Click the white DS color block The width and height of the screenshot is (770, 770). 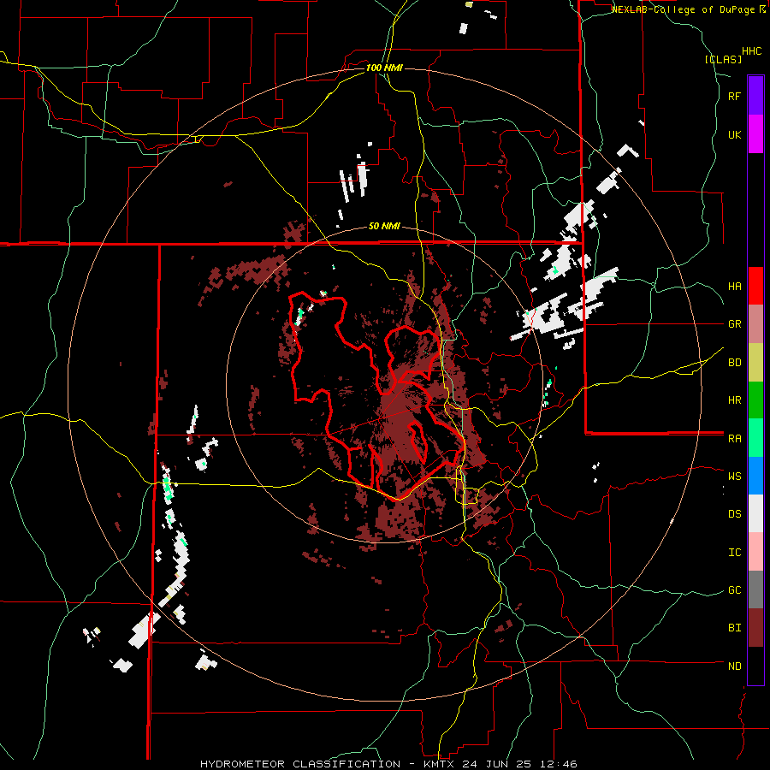tap(755, 513)
